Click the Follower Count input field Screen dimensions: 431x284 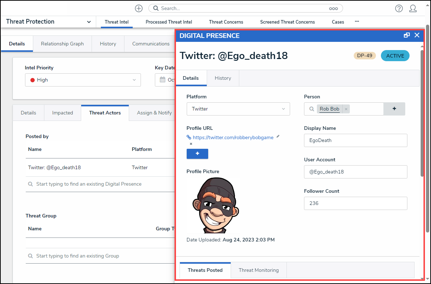[x=356, y=203]
